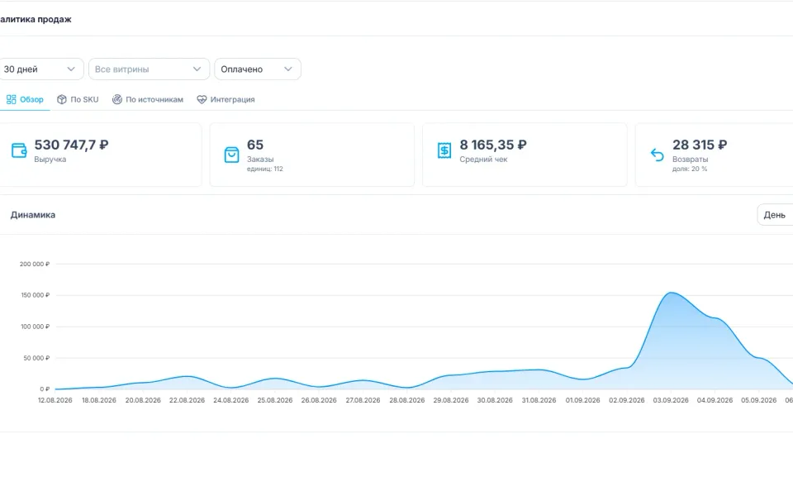Click the 03.09.2026 date label on chart axis

tap(671, 400)
